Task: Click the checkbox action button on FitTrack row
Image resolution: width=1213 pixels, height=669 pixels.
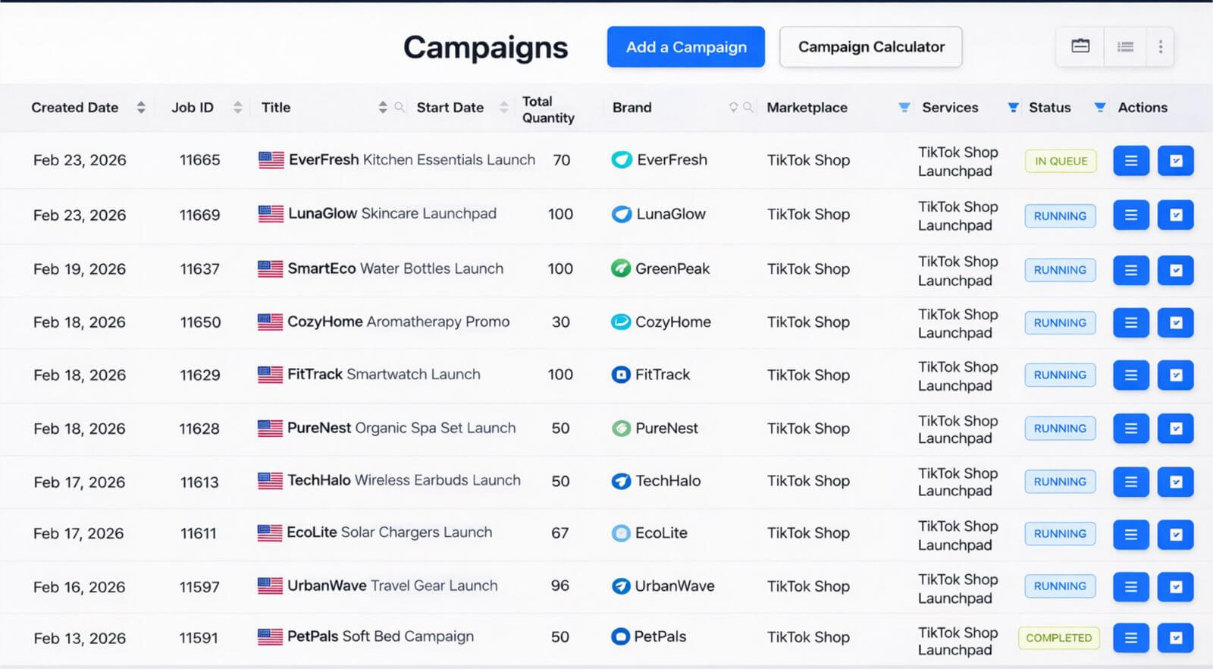Action: [1176, 375]
